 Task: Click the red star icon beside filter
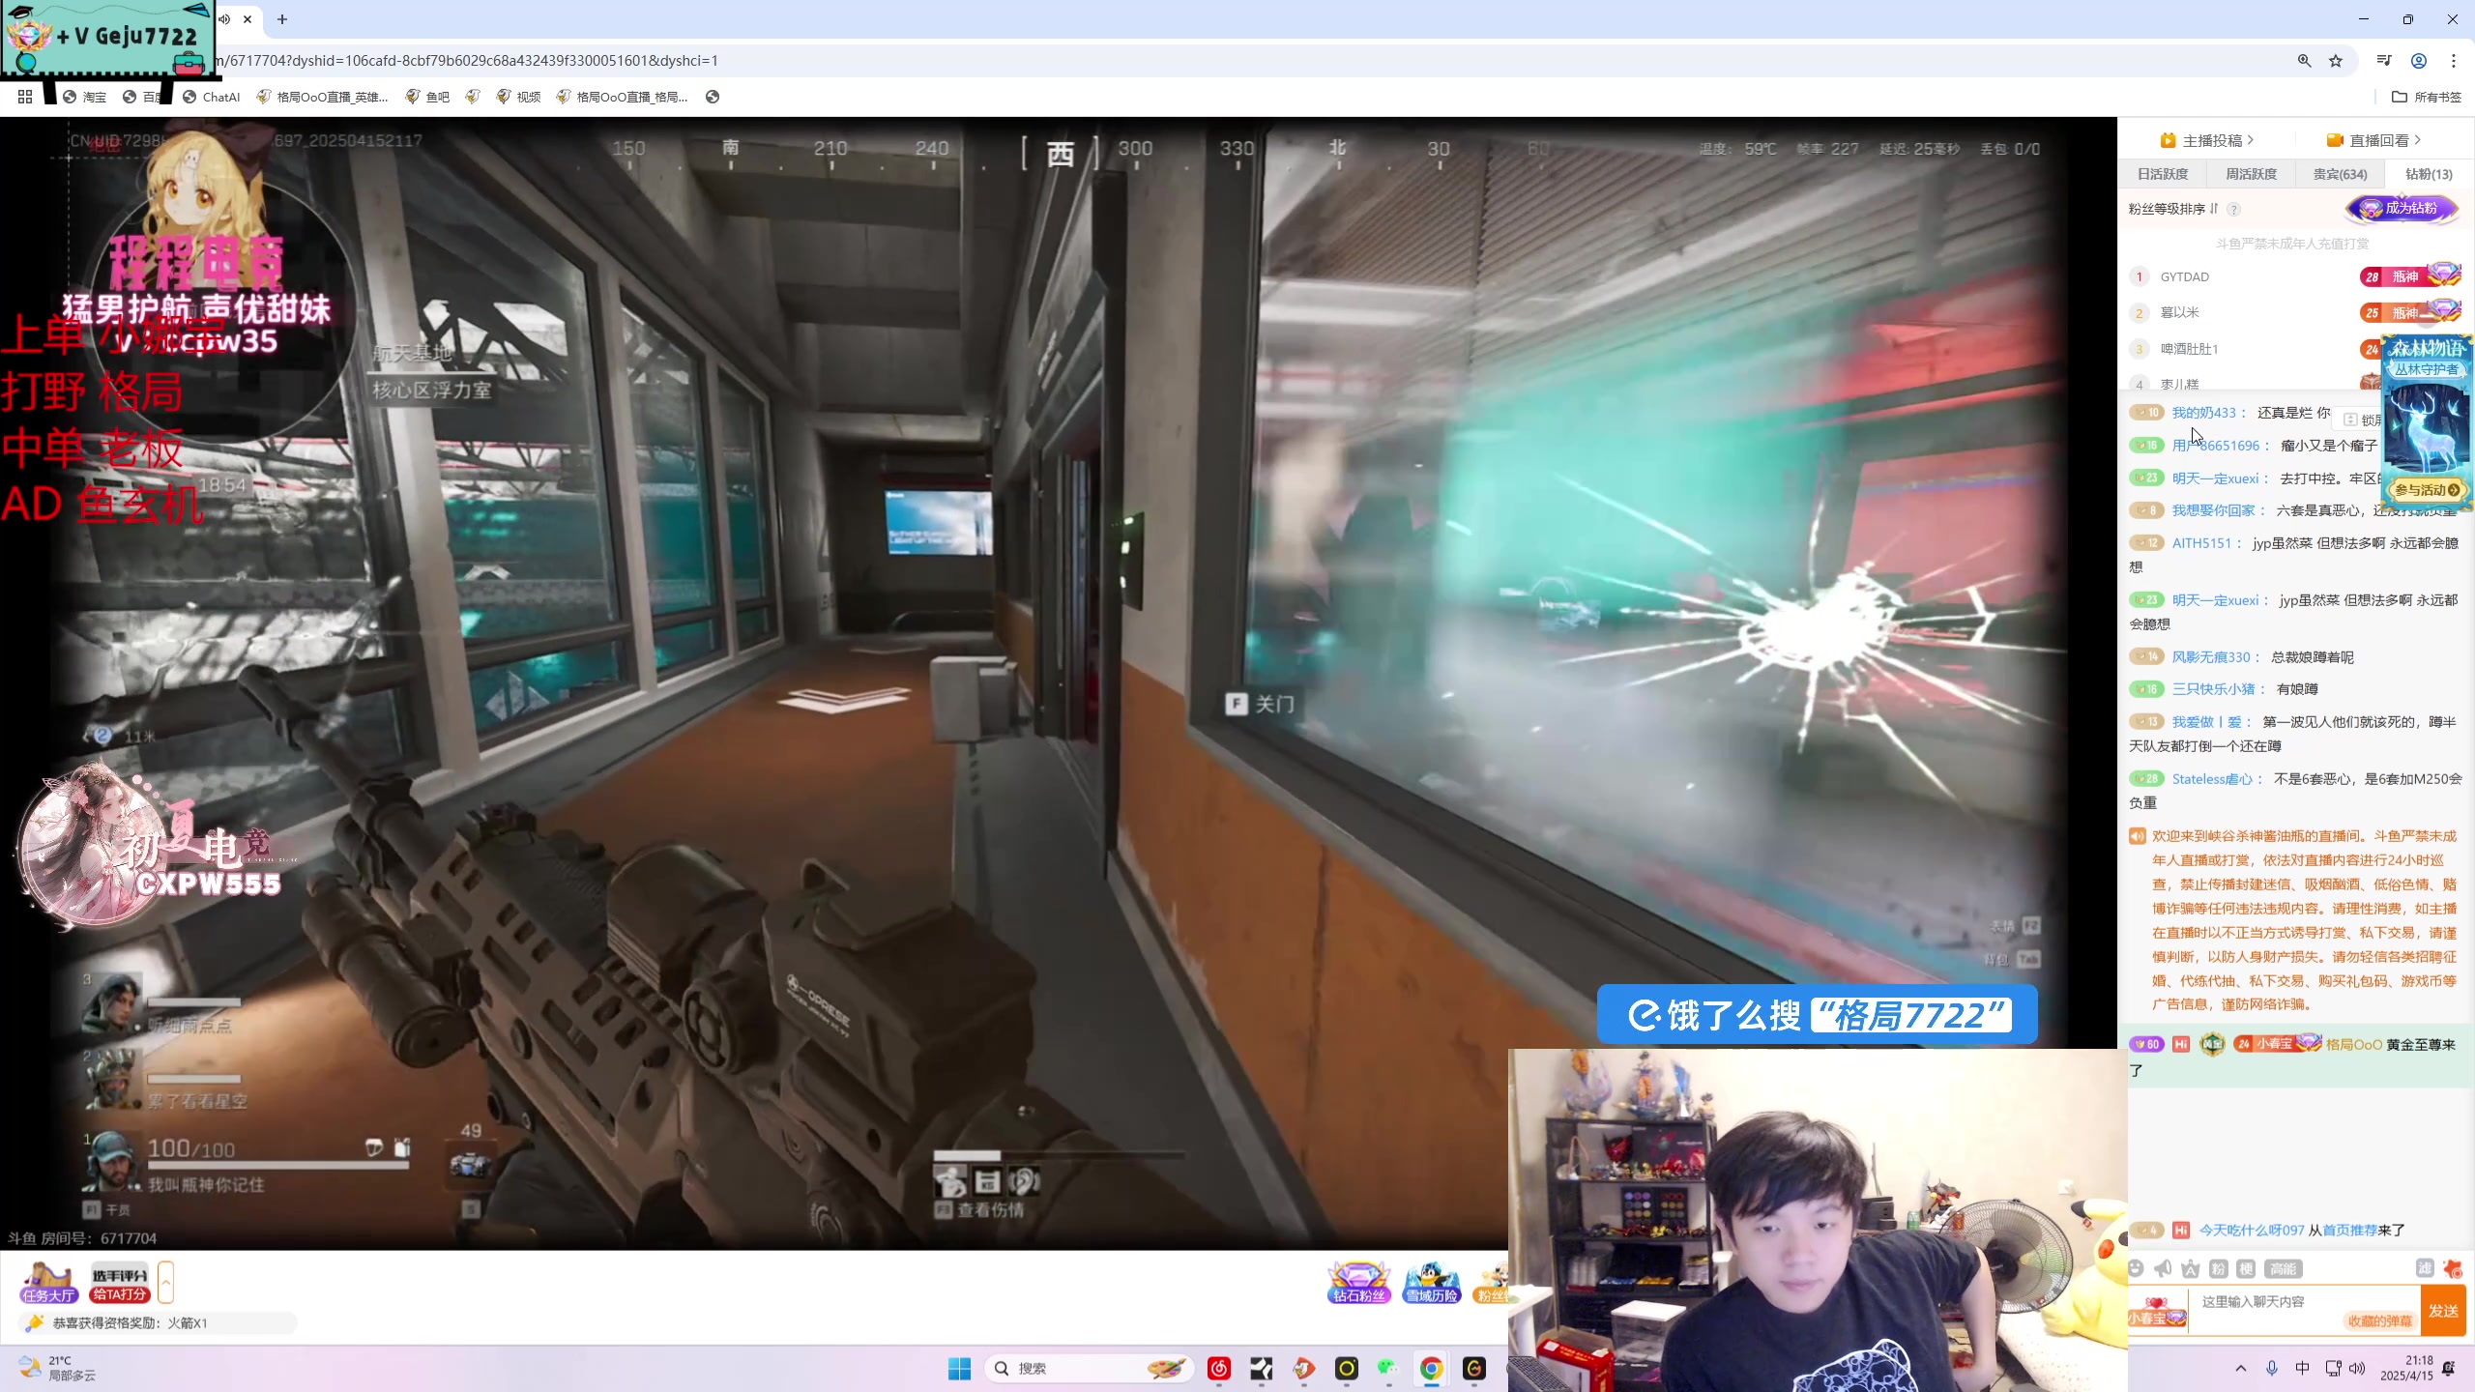[2452, 1267]
